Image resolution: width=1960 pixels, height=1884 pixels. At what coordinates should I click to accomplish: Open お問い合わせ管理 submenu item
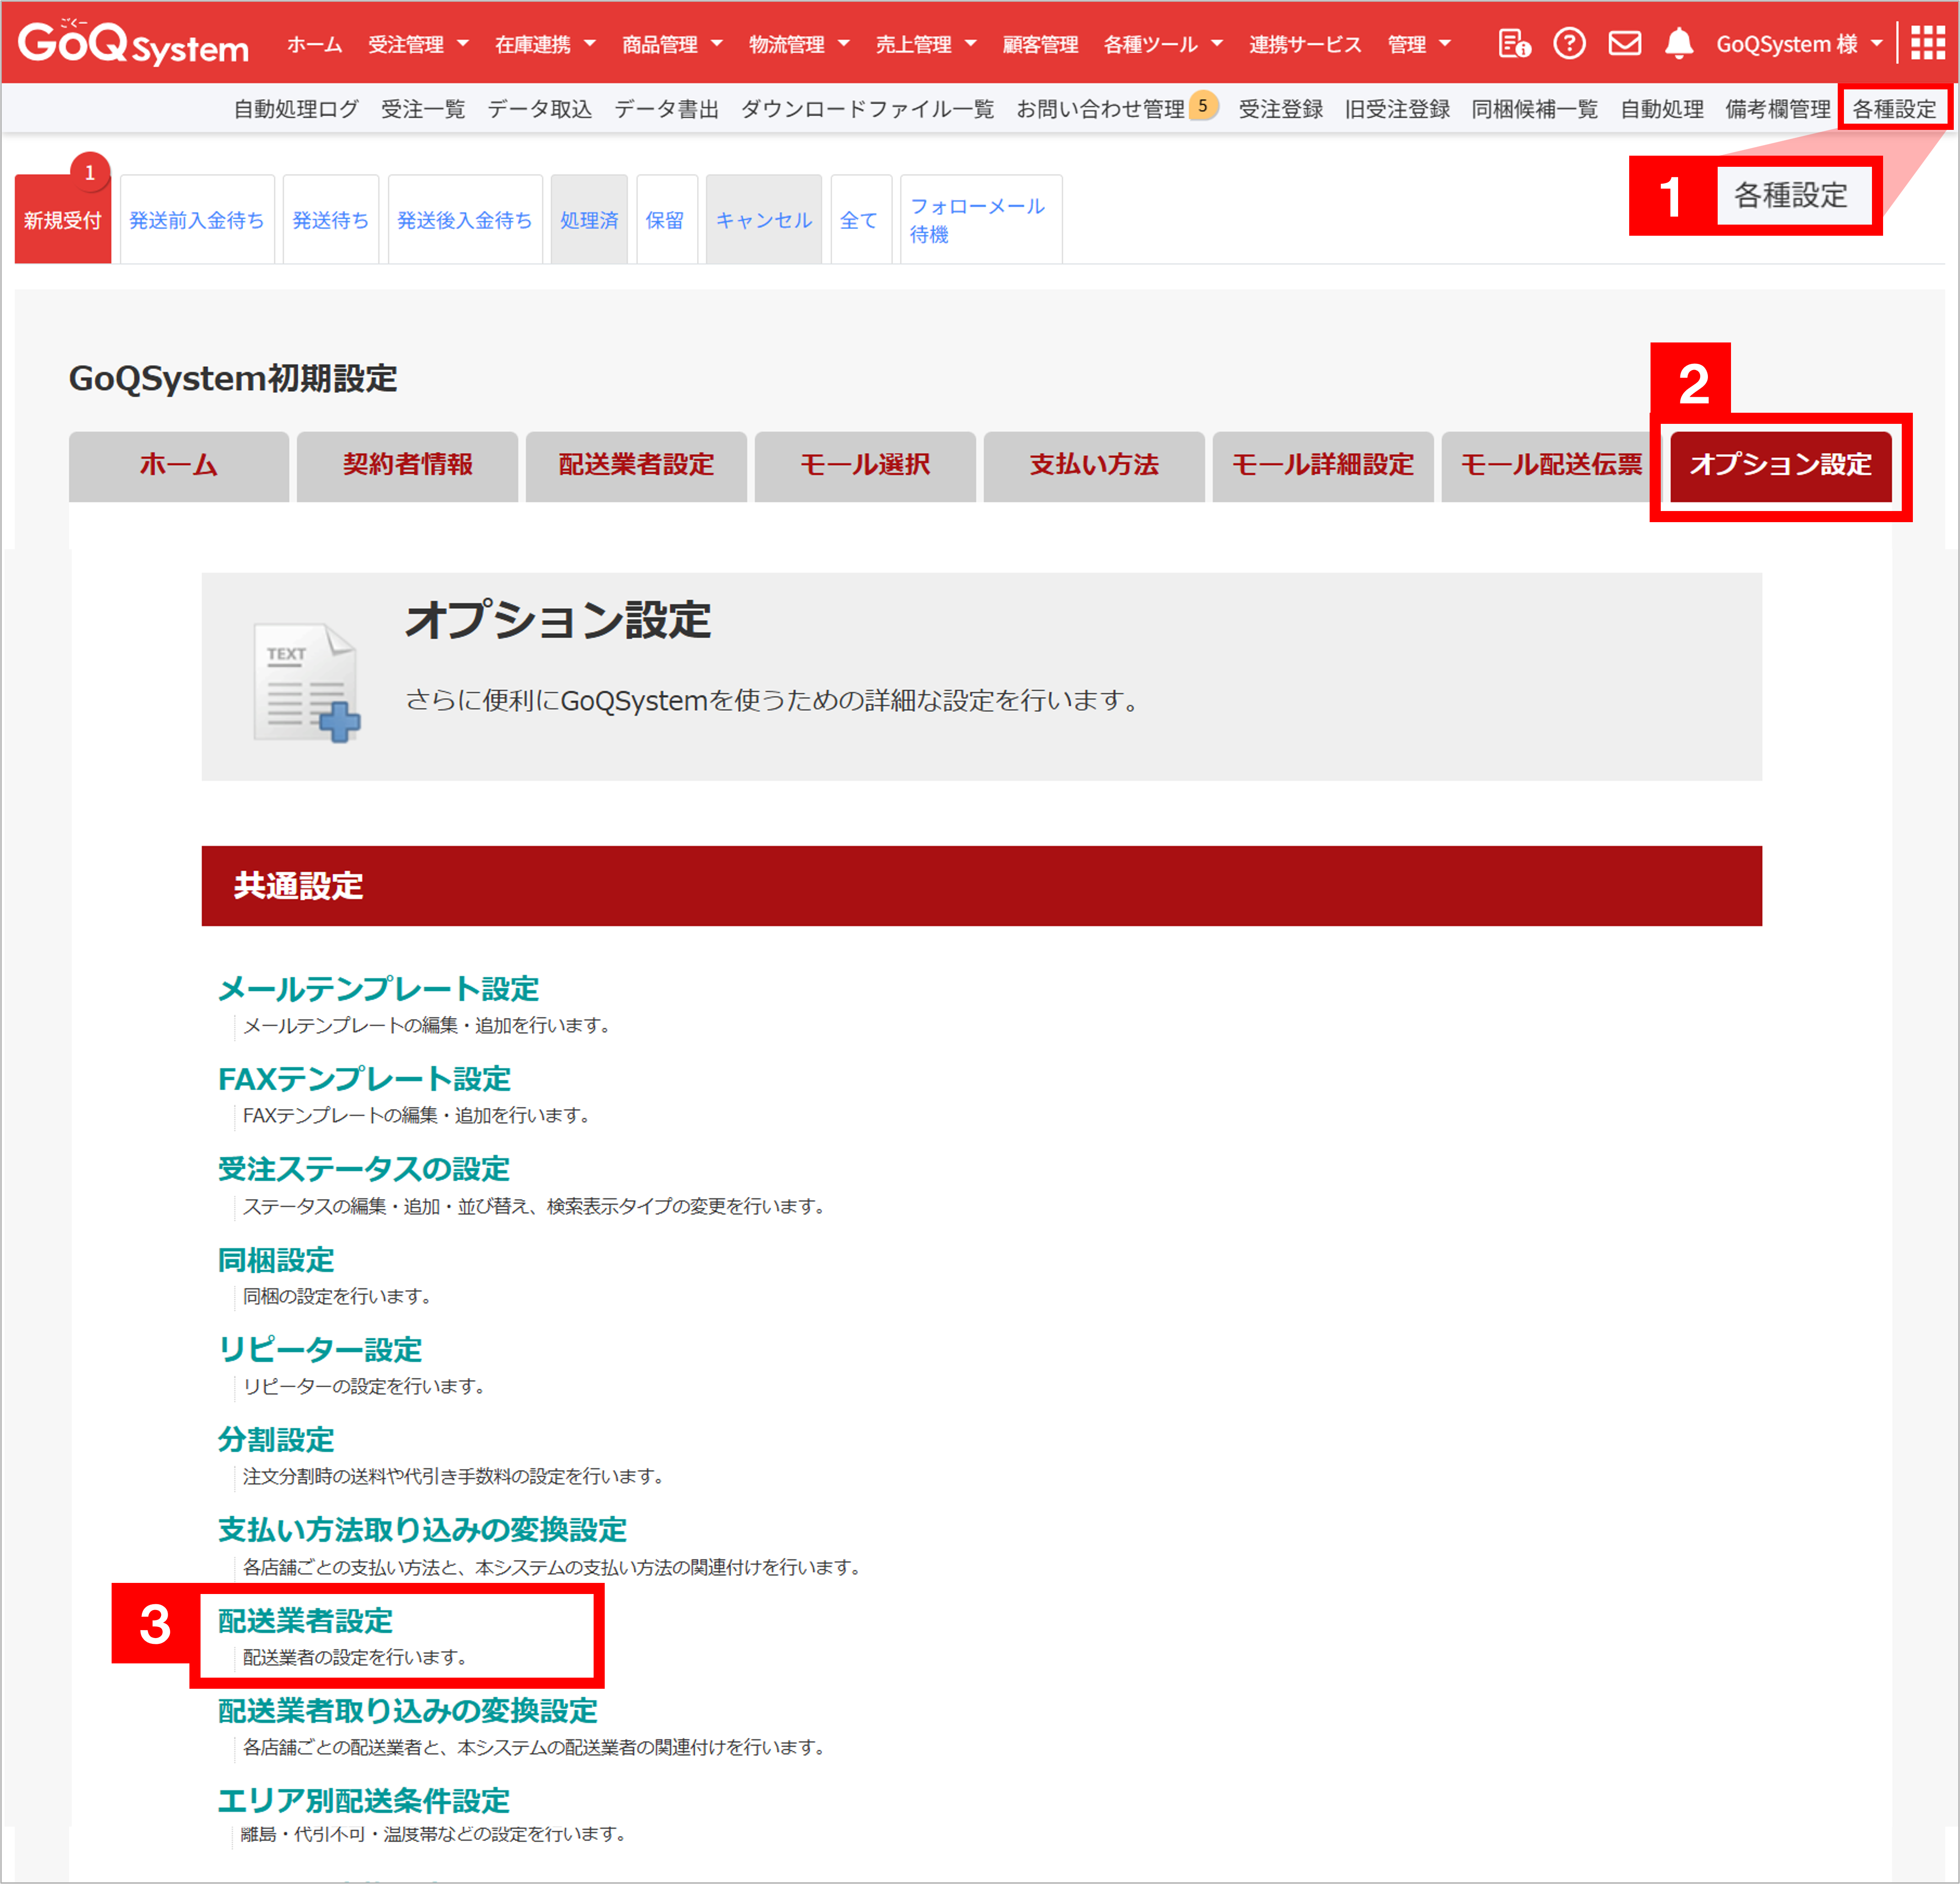click(x=1100, y=109)
